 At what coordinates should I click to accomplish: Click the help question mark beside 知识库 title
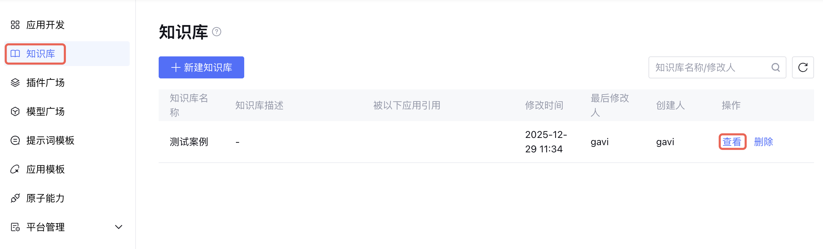click(217, 32)
